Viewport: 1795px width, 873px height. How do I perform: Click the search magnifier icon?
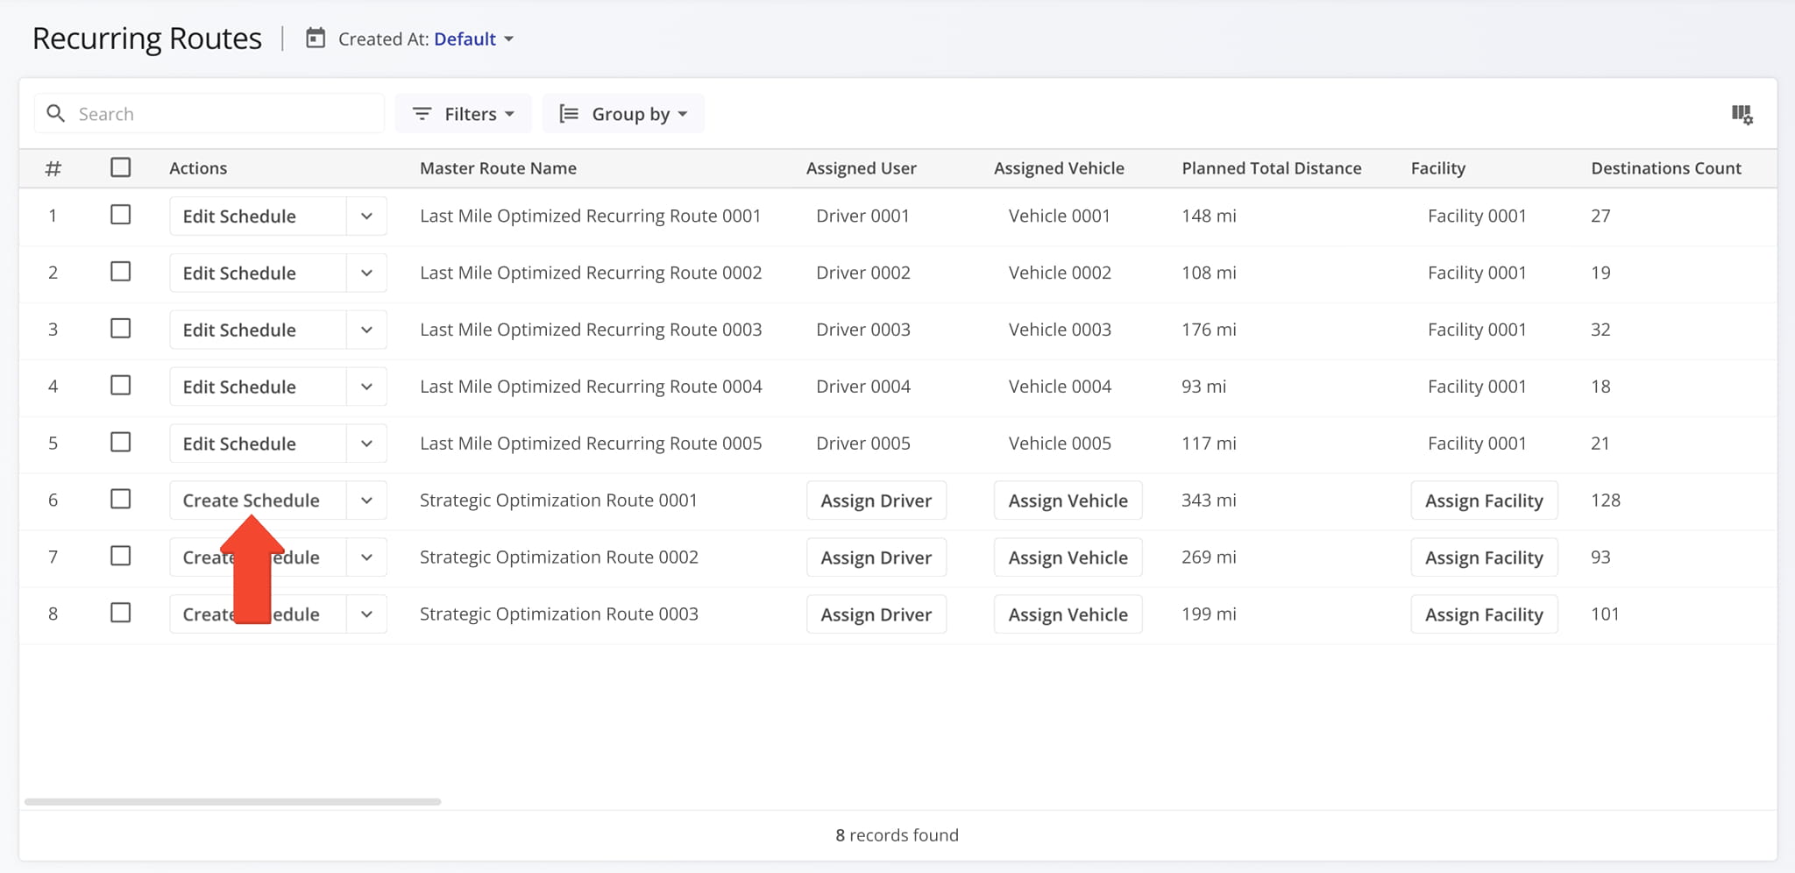pos(56,114)
